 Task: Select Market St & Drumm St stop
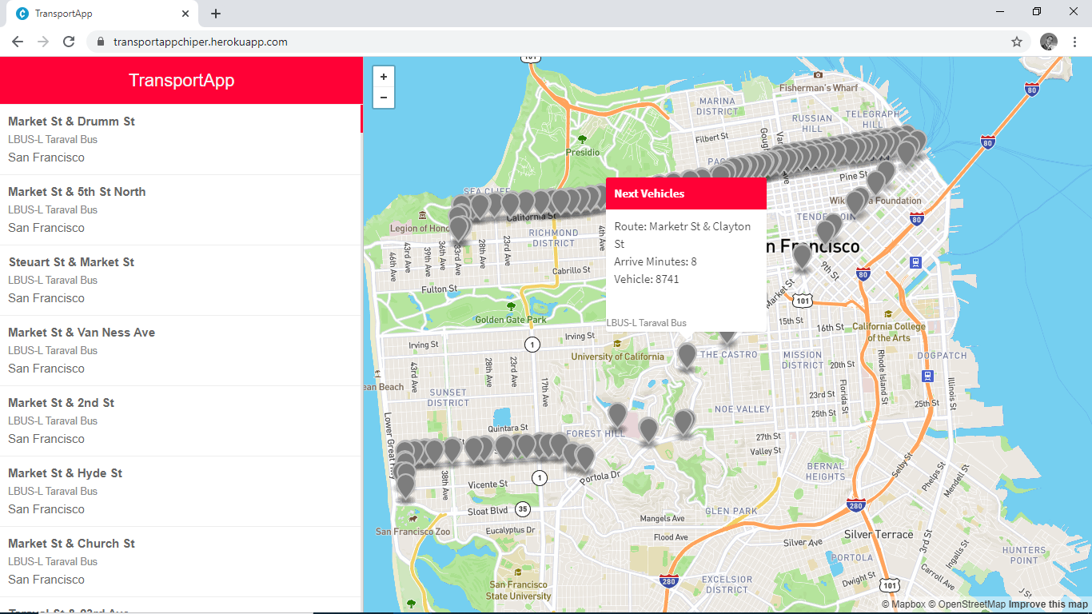(x=181, y=139)
